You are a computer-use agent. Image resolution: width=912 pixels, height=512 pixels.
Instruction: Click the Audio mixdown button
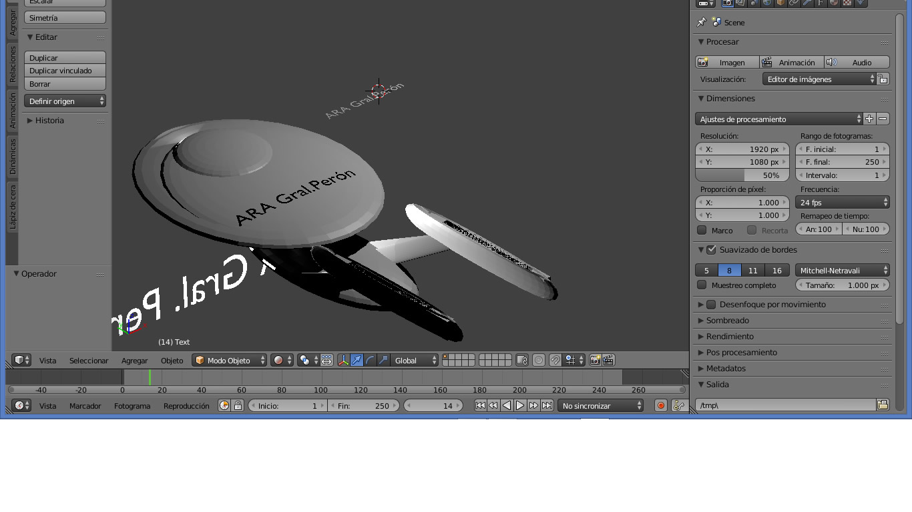[x=857, y=62]
